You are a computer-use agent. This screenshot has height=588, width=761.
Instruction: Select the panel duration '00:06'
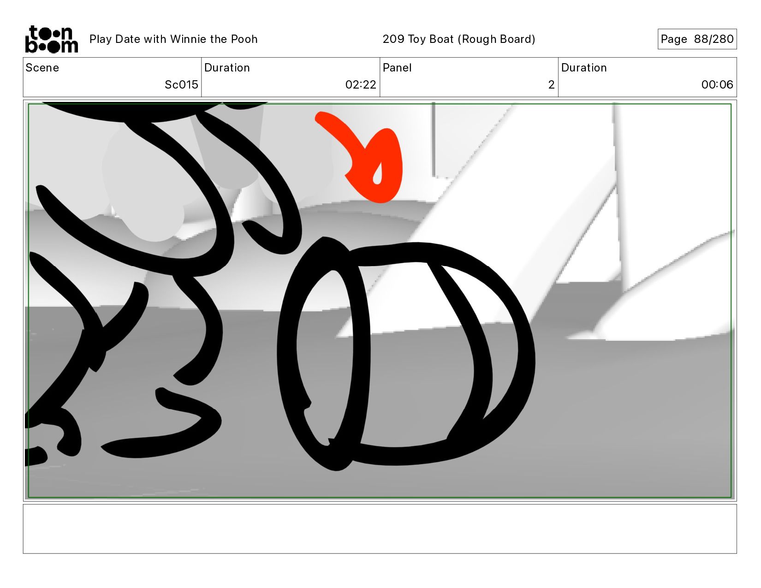(717, 85)
